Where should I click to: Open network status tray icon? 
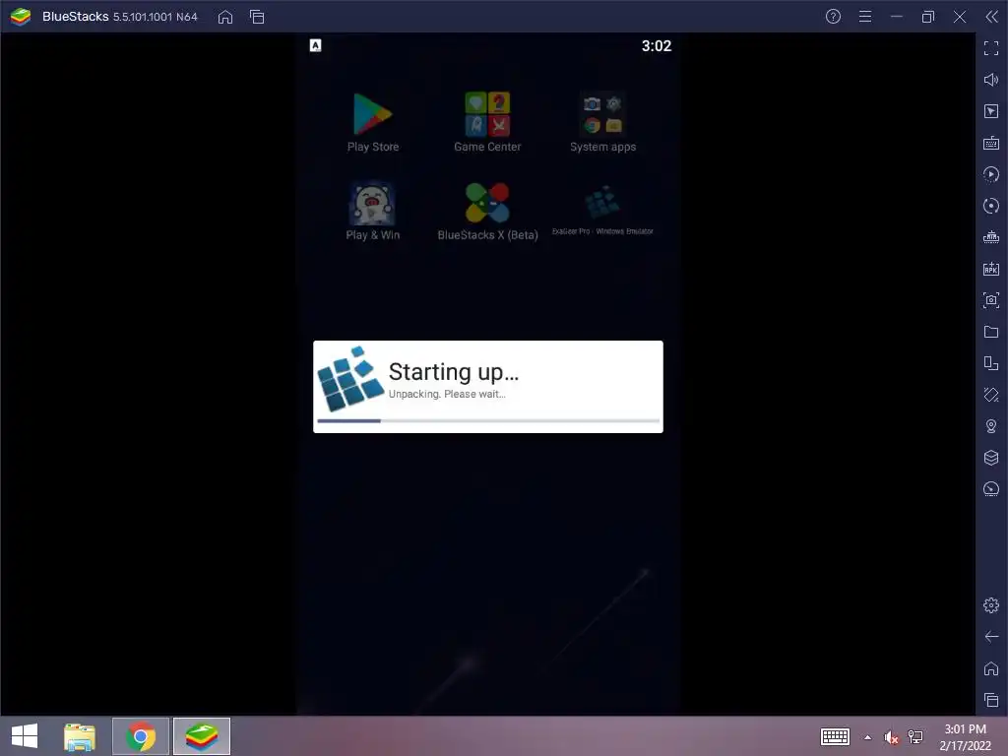tap(915, 736)
